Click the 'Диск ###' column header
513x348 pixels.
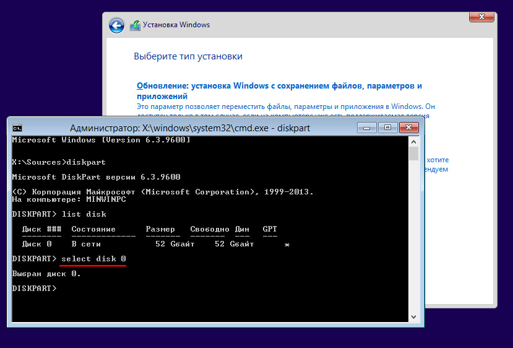pyautogui.click(x=41, y=229)
